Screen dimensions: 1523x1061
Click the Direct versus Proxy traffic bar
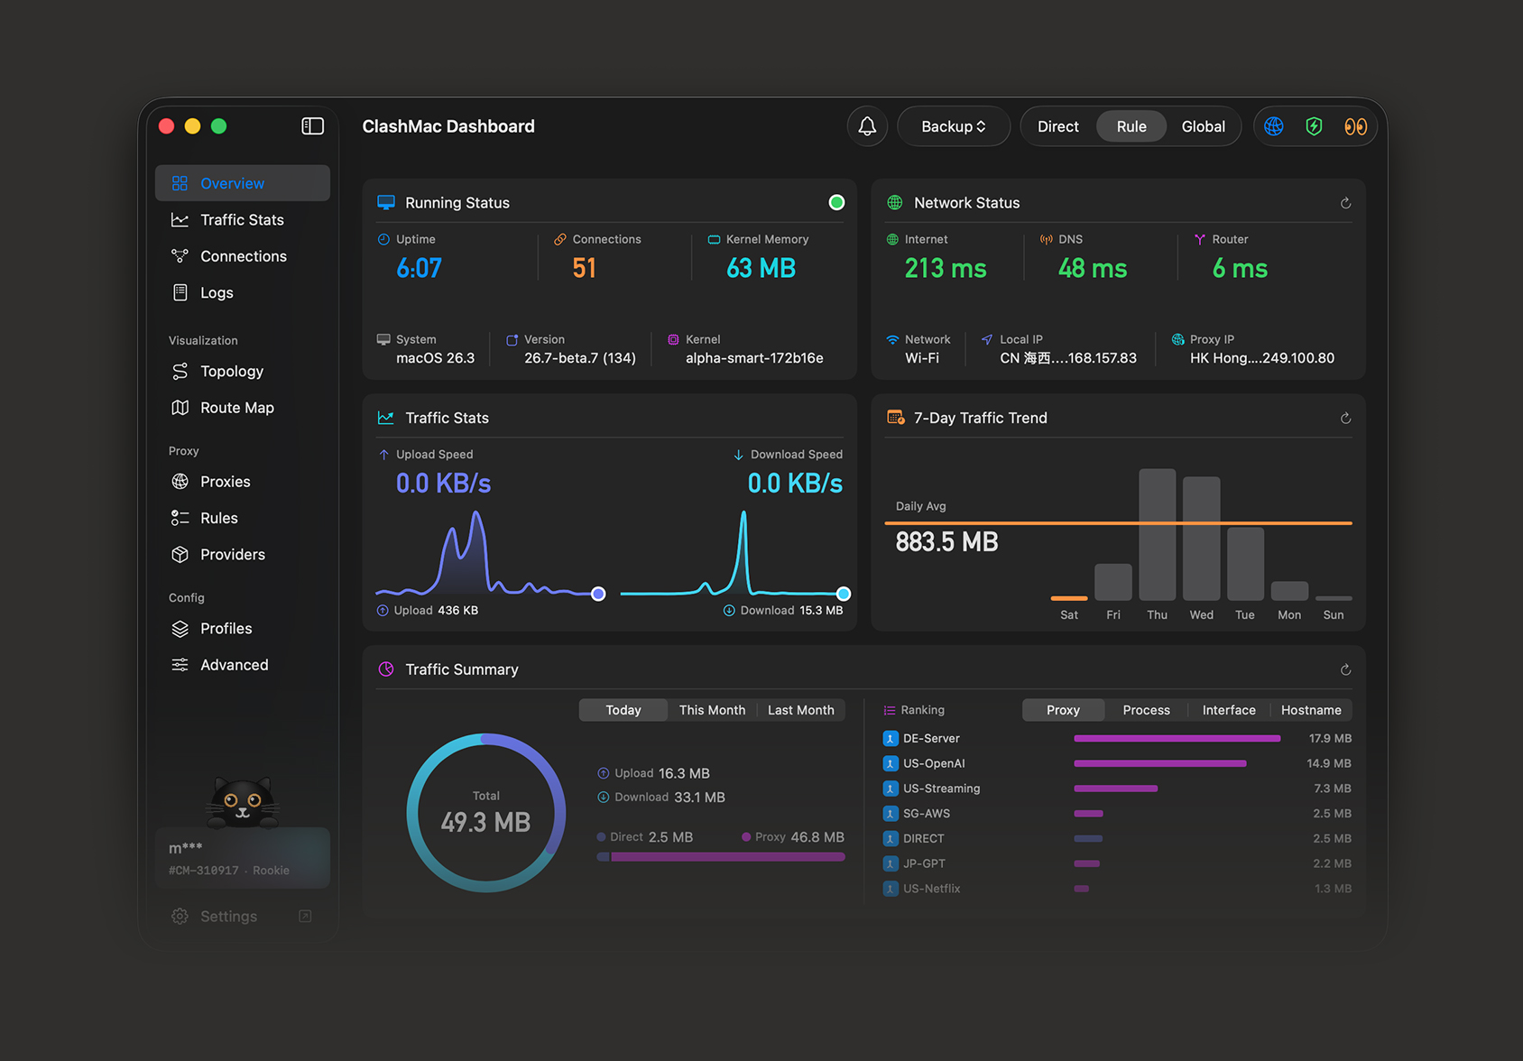click(x=719, y=855)
